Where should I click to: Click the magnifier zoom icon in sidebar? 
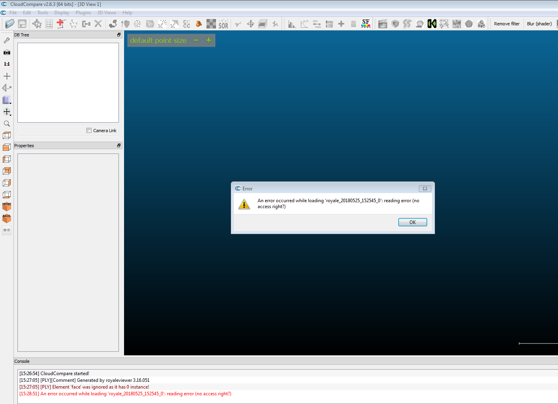point(7,124)
